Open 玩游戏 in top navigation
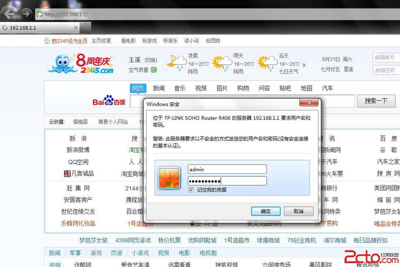The height and width of the screenshot is (267, 400). (150, 41)
